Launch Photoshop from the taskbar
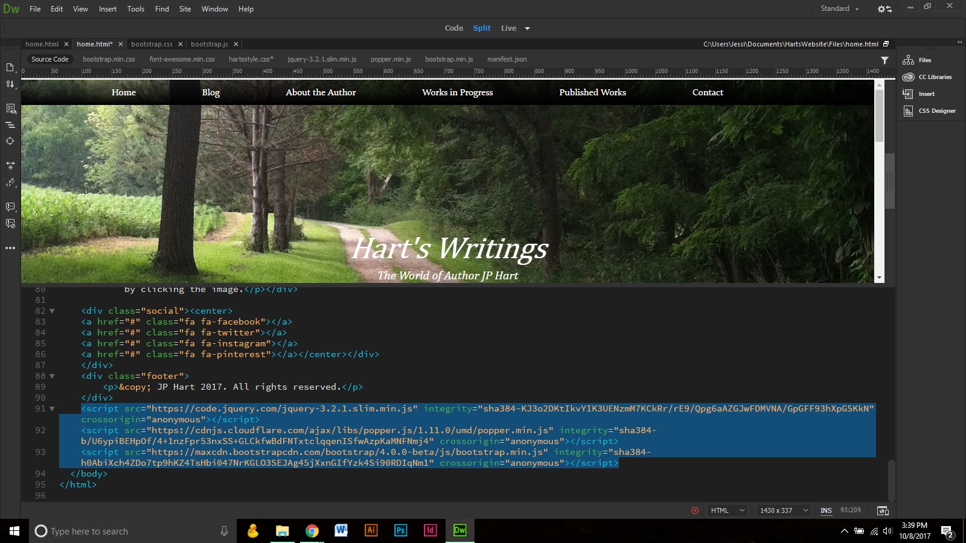 pos(400,530)
